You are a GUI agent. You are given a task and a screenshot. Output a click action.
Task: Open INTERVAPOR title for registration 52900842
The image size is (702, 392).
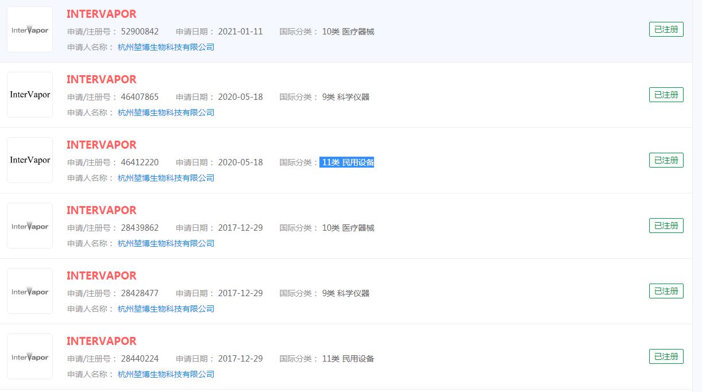point(102,14)
